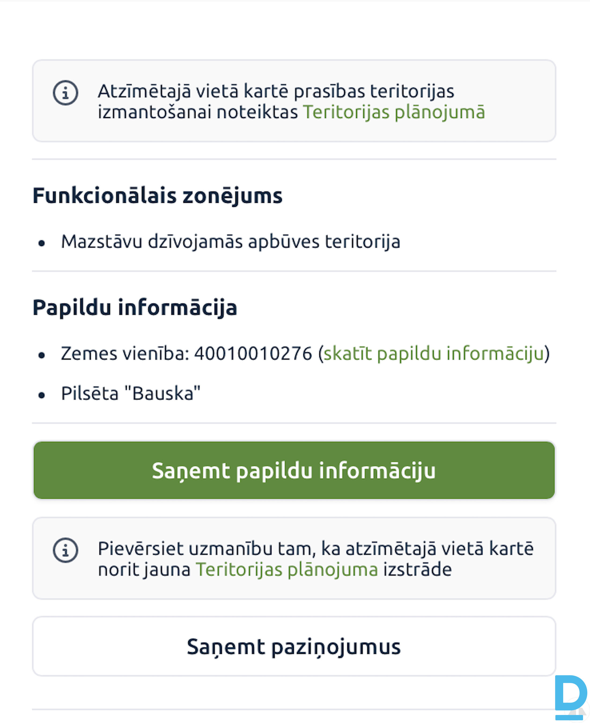The height and width of the screenshot is (723, 590).
Task: Click the bullet before "Zemes vienība"
Action: pos(42,355)
